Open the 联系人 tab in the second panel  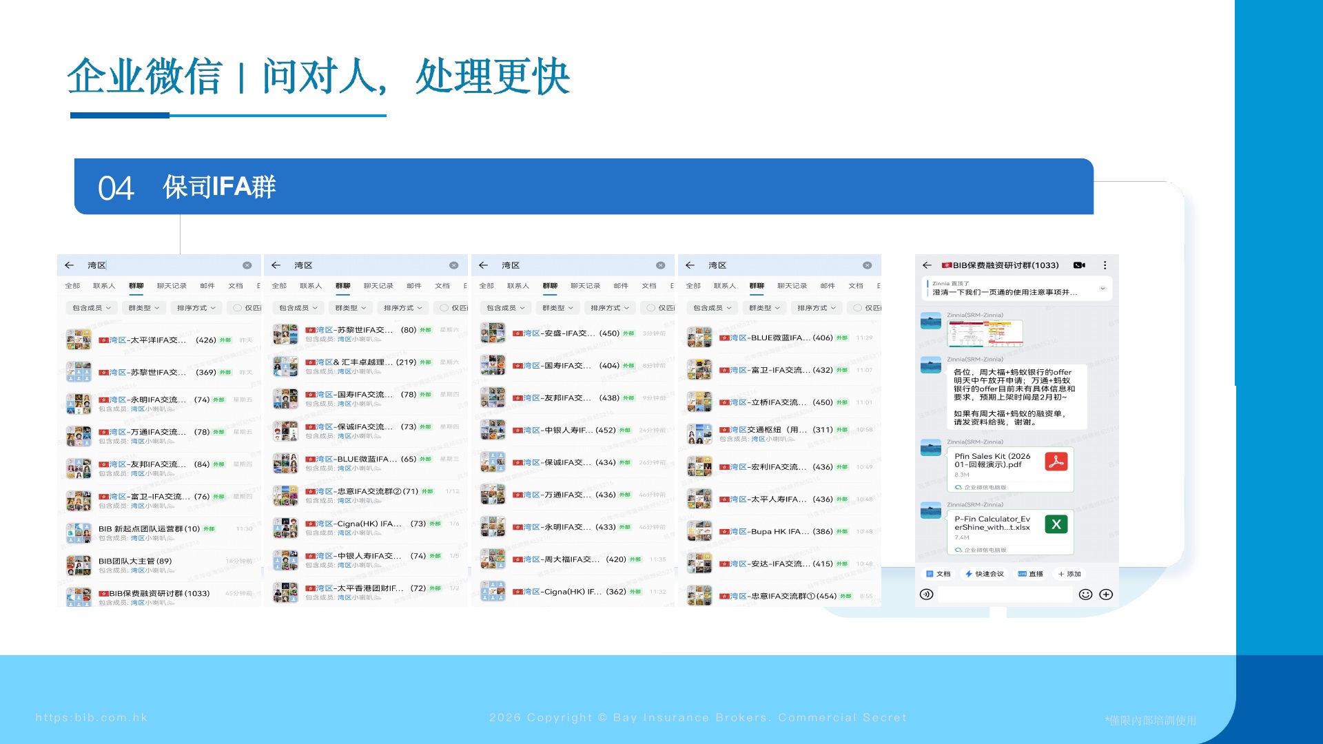point(311,286)
